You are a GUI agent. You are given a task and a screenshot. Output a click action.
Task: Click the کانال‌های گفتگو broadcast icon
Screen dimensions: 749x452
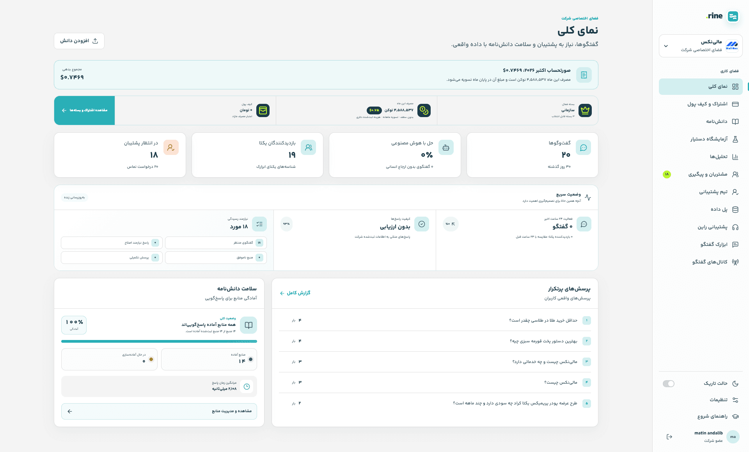735,262
